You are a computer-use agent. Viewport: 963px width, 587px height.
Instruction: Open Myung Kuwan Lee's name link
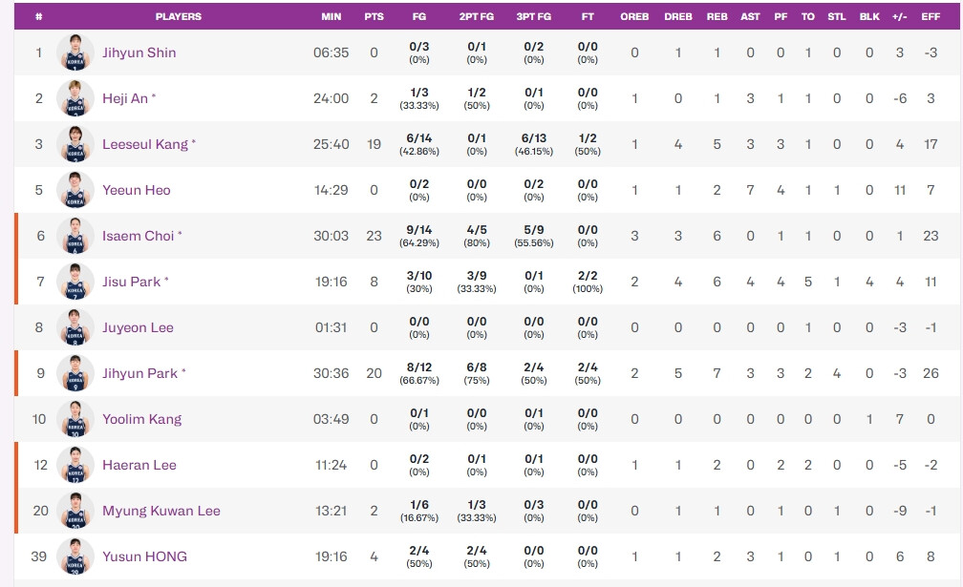click(x=160, y=511)
